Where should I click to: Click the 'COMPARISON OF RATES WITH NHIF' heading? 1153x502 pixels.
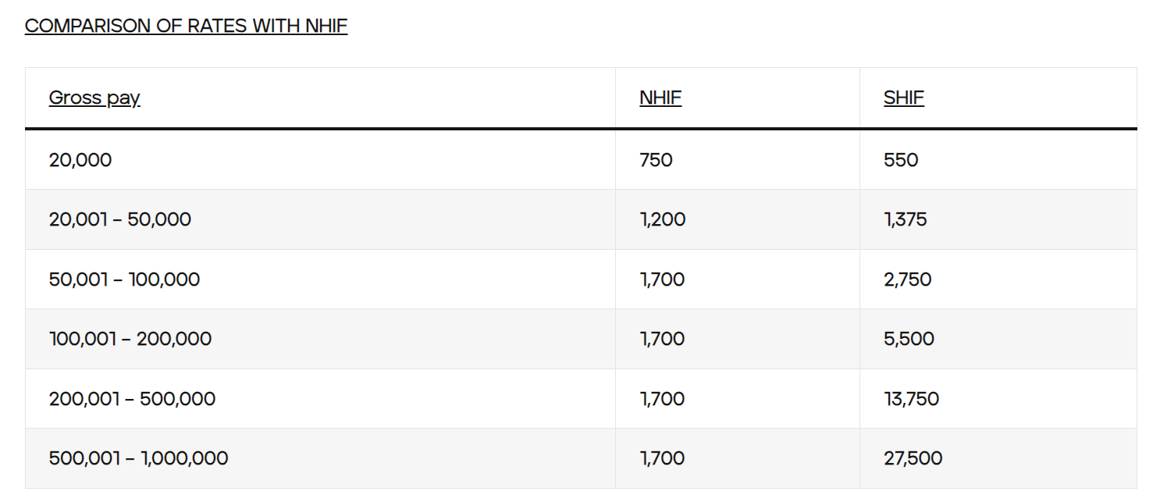click(x=186, y=26)
